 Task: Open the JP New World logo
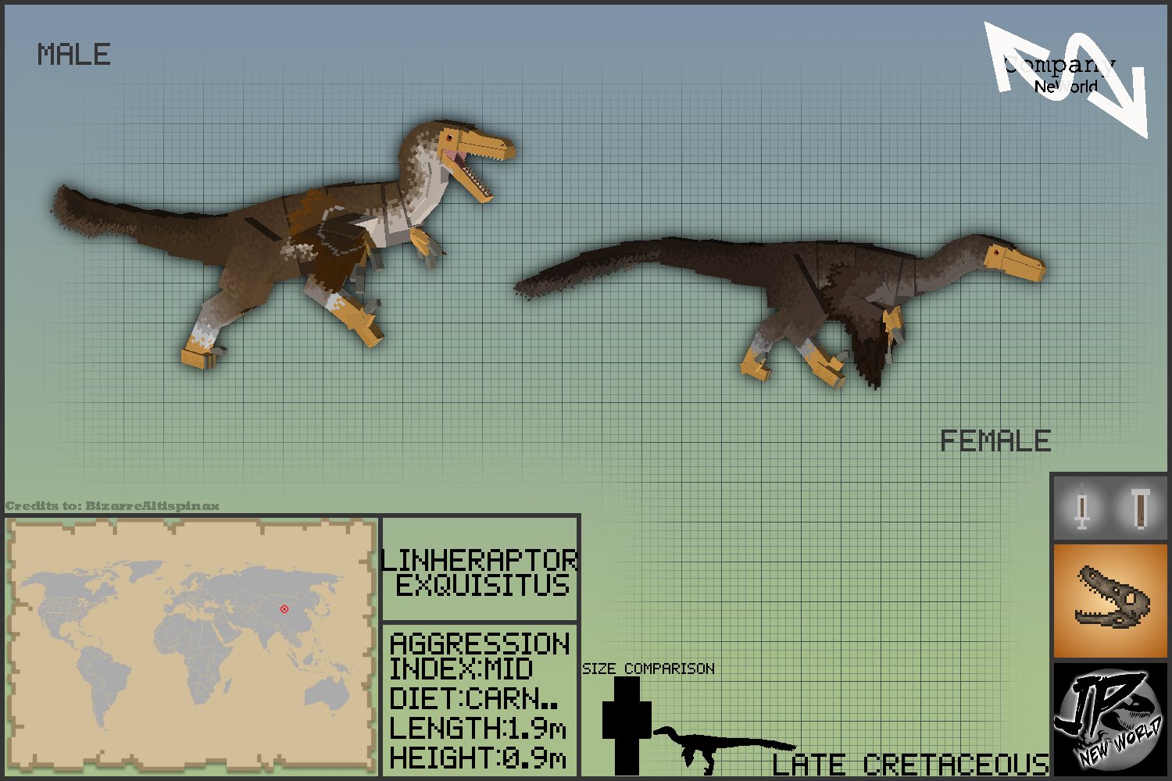tap(1108, 719)
